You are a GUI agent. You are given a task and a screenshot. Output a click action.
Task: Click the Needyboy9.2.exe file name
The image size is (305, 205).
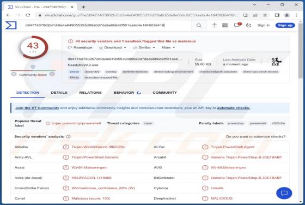[x=83, y=65]
